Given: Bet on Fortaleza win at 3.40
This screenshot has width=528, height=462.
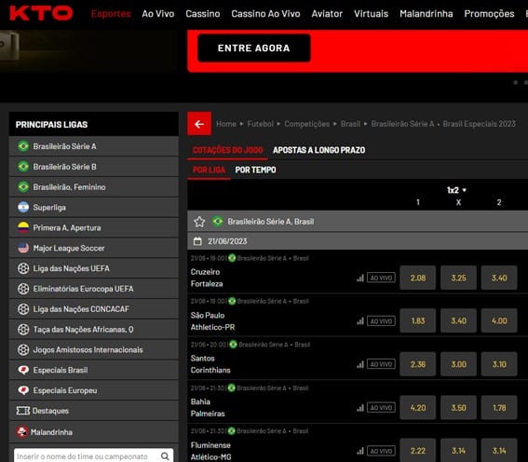Looking at the screenshot, I should (499, 278).
